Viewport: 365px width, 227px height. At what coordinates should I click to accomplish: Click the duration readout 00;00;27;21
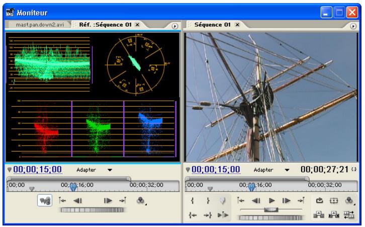click(324, 170)
